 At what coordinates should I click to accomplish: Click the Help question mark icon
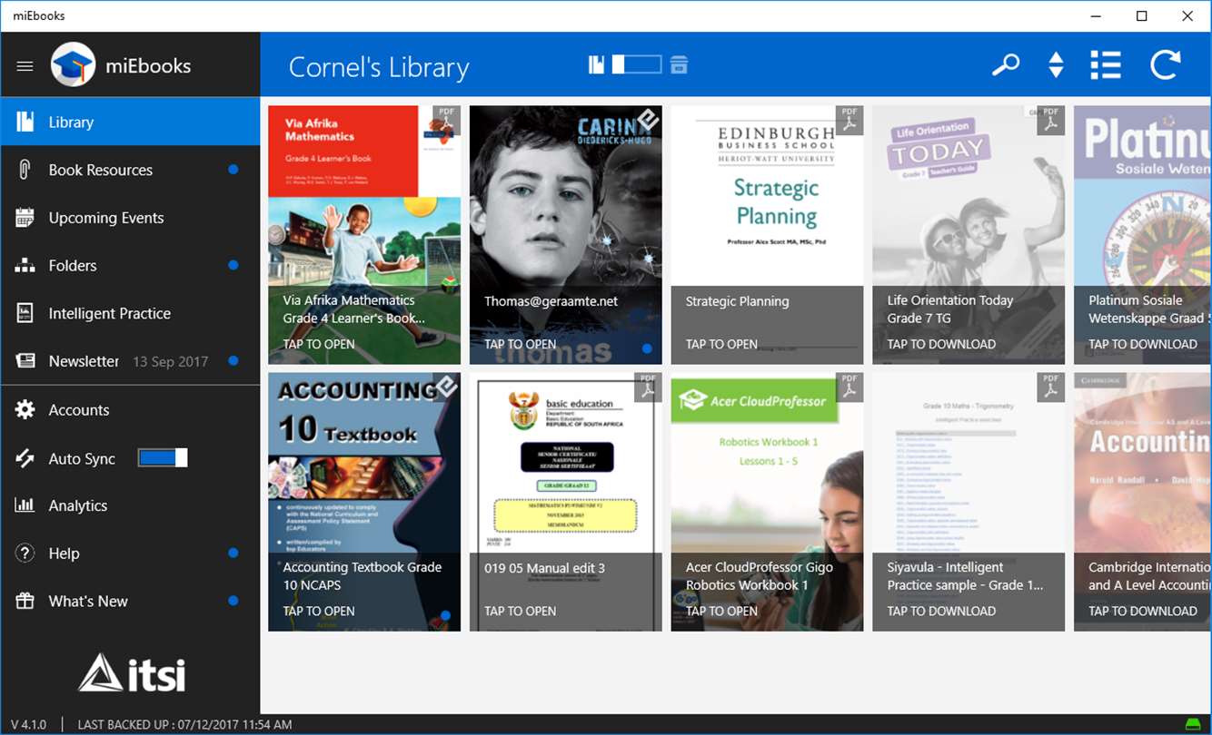(25, 554)
